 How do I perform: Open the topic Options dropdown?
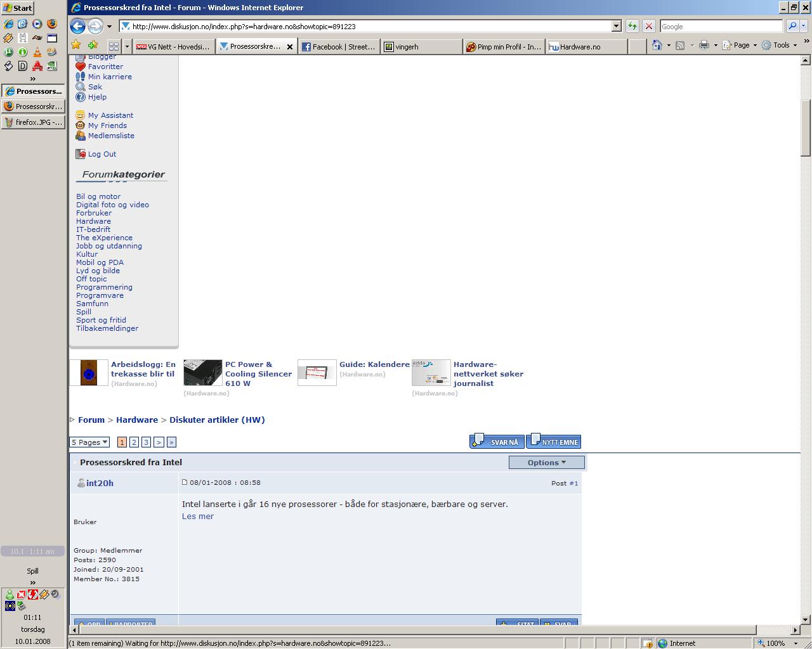click(x=546, y=462)
